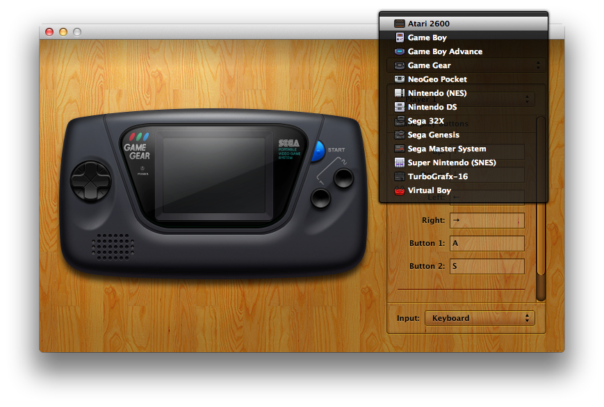Click the TurboGrafx-16 console icon
Screen dimensions: 604x407
(400, 176)
